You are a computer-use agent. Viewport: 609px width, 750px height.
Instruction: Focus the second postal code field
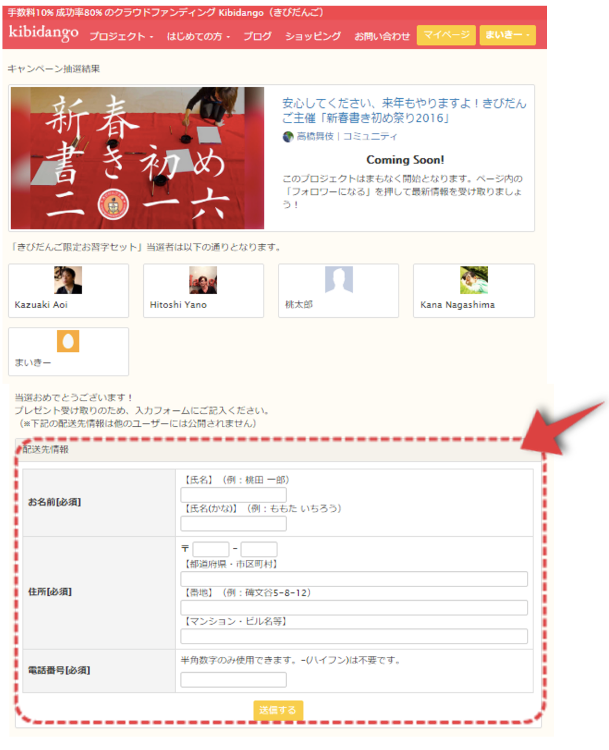[x=259, y=549]
